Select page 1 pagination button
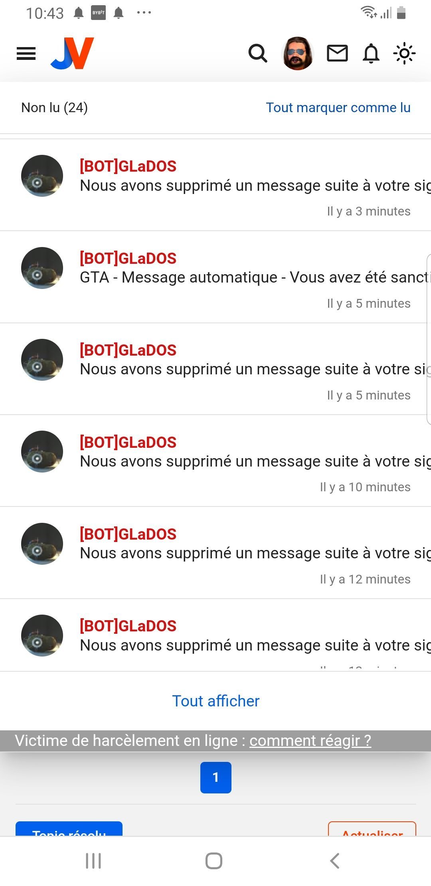 [x=216, y=777]
